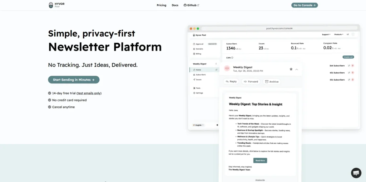Click Start Sending in Minutes button
This screenshot has height=182, width=366.
click(x=74, y=80)
